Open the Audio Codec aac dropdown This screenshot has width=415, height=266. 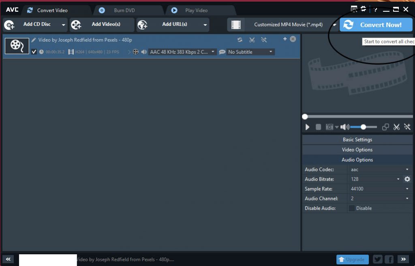pos(379,169)
